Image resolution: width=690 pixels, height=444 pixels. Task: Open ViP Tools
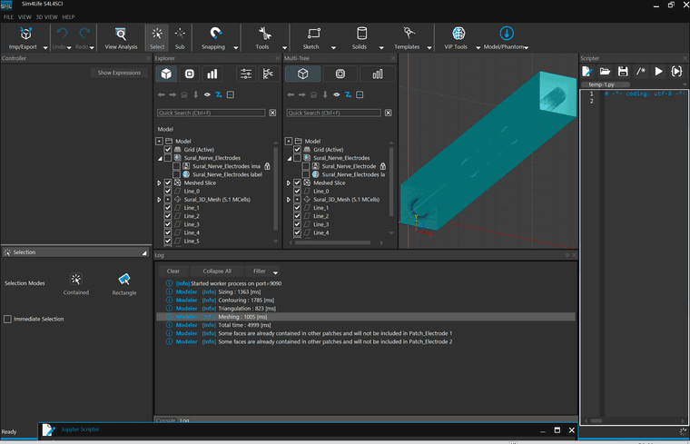pos(456,38)
